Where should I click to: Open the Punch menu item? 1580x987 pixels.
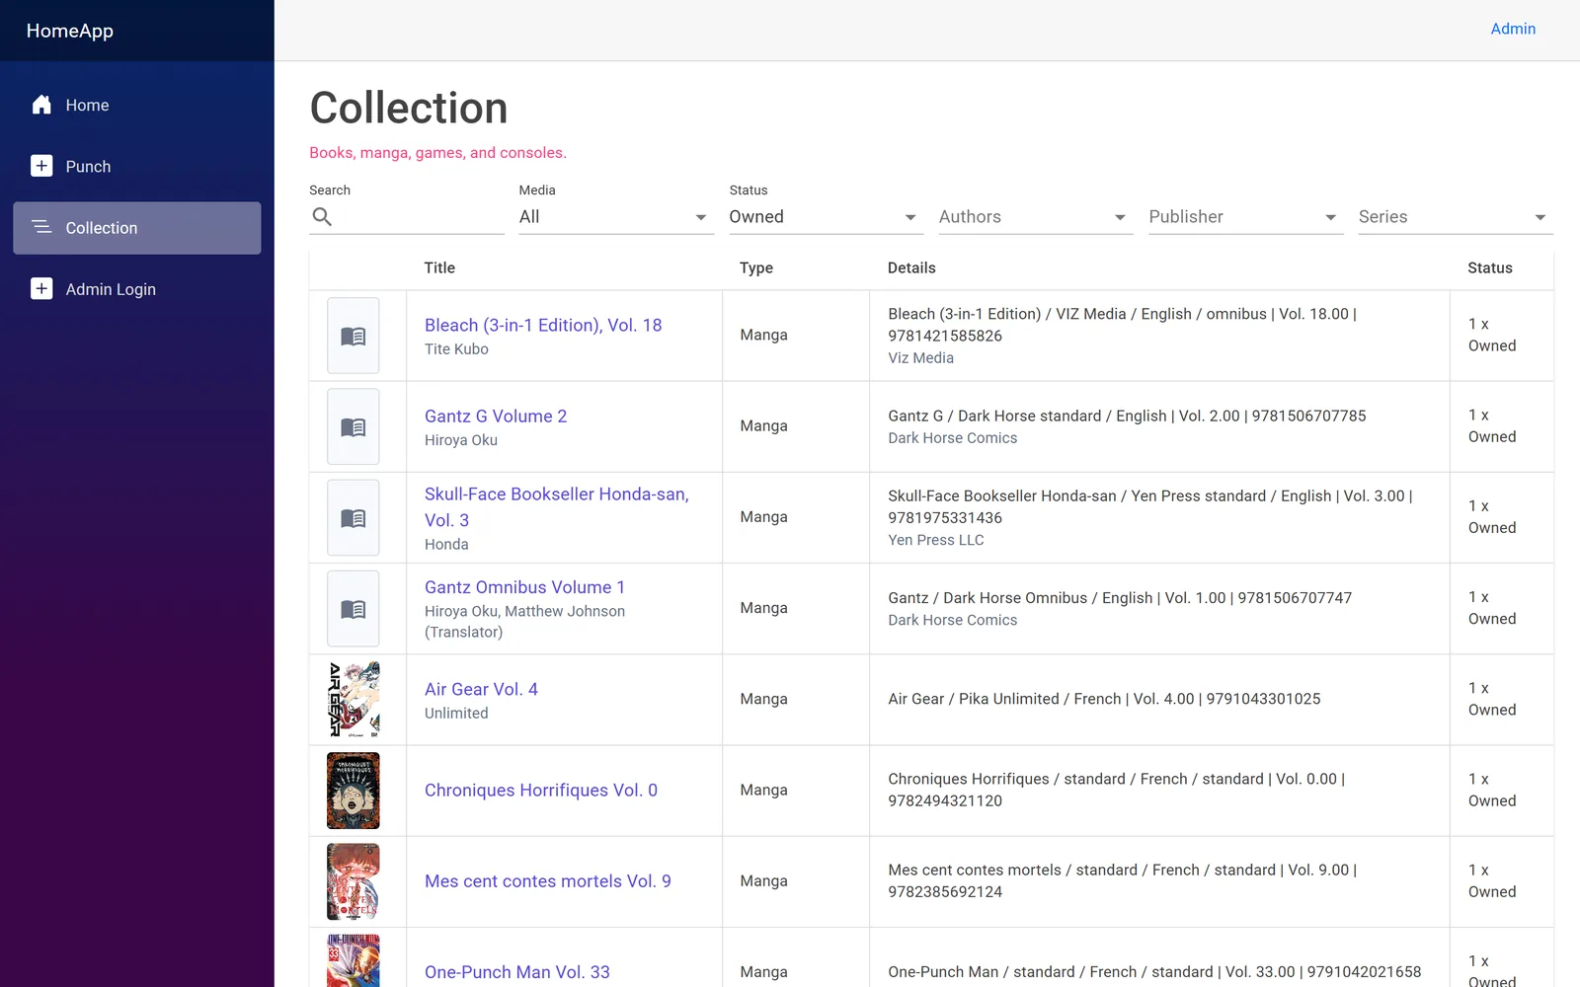137,167
